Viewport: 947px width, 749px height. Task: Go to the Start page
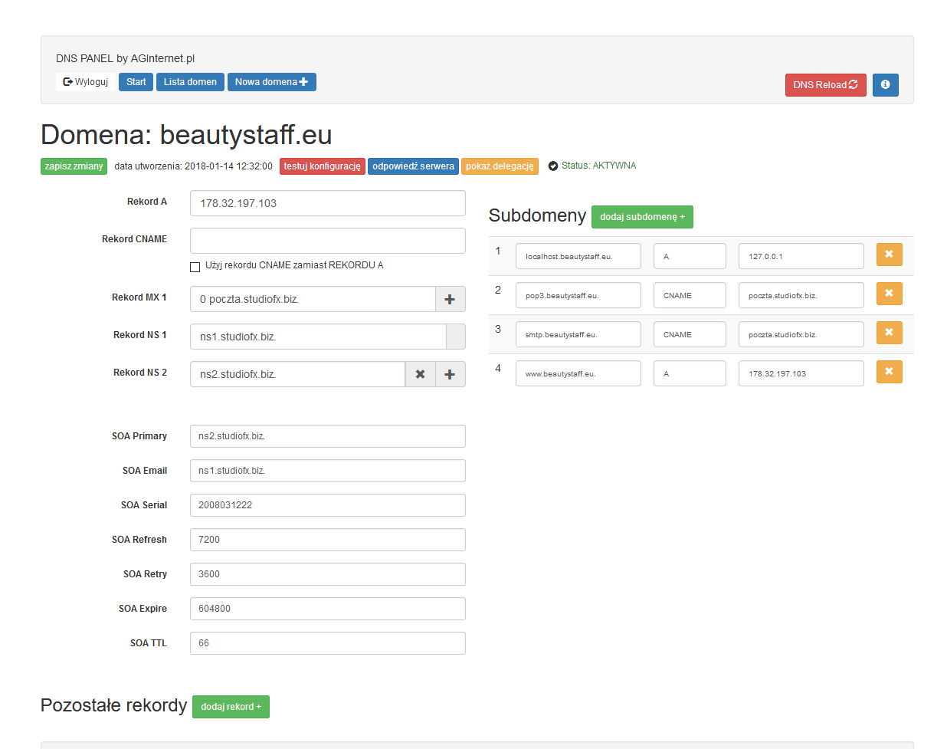point(136,82)
